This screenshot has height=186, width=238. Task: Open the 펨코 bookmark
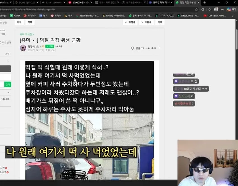tap(43, 16)
